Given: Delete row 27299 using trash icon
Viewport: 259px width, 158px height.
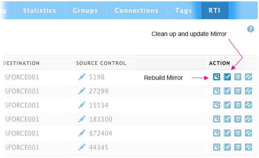Looking at the screenshot, I should click(x=238, y=91).
